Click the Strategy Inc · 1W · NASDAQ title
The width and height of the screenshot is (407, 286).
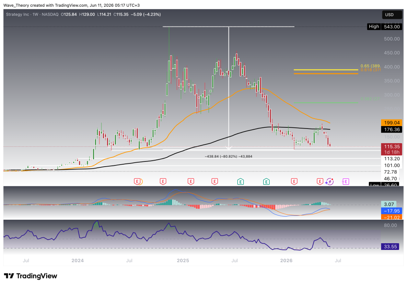coord(32,15)
